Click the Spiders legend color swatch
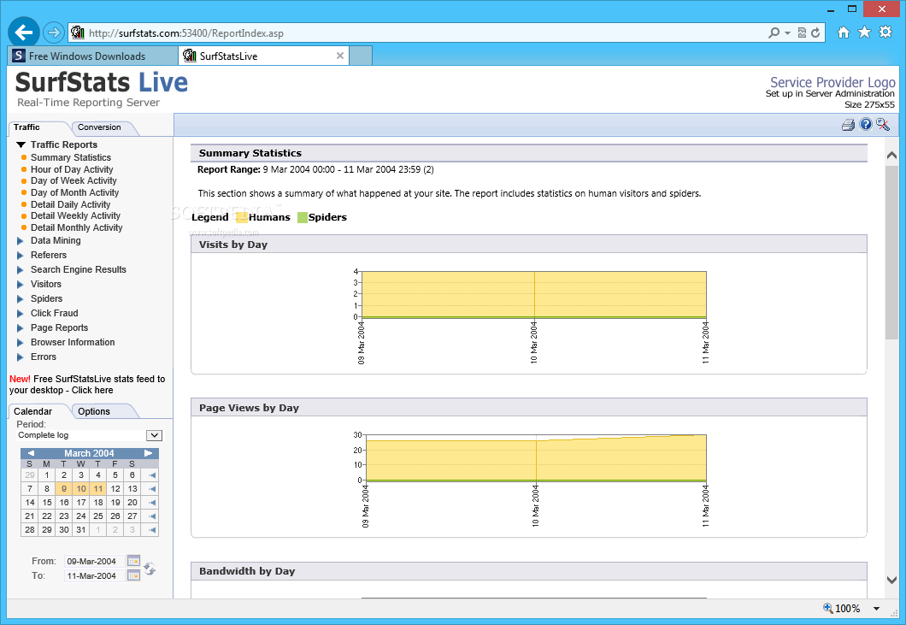 click(303, 217)
